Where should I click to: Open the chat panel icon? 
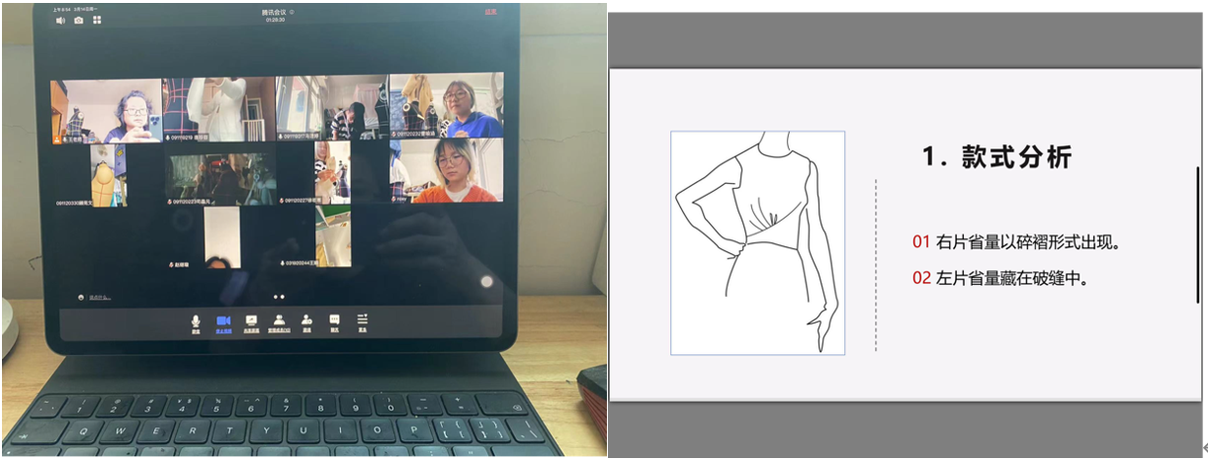334,322
